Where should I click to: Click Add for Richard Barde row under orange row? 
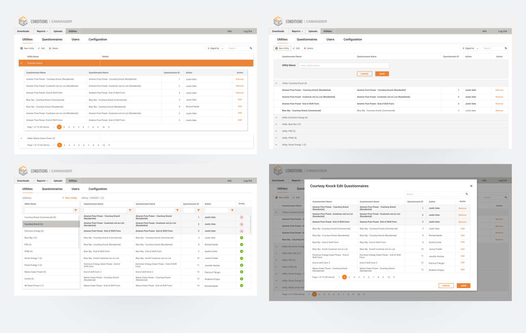click(240, 106)
